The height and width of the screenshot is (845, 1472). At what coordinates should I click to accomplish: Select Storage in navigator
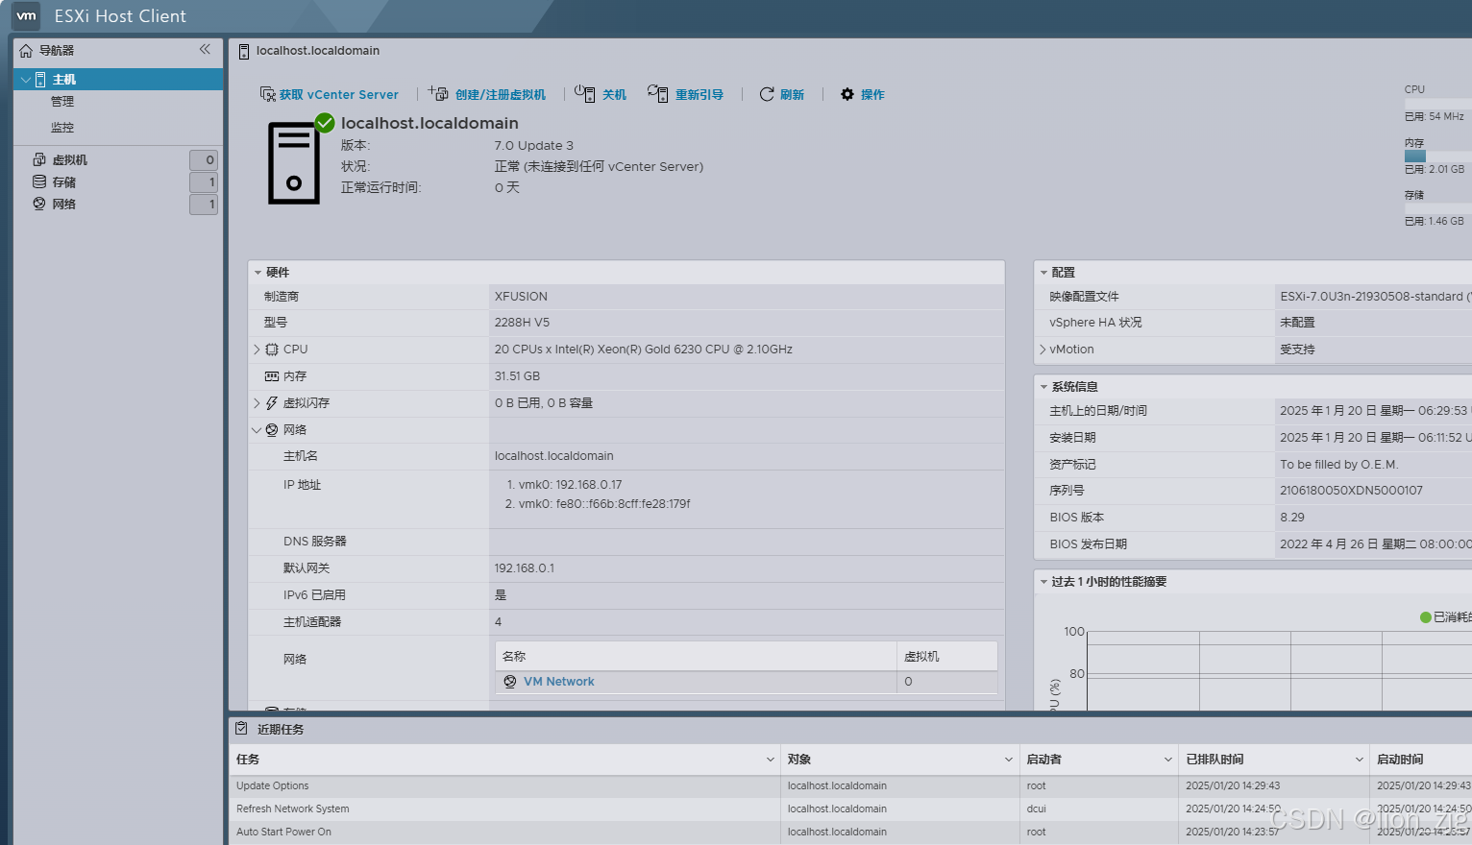point(64,182)
